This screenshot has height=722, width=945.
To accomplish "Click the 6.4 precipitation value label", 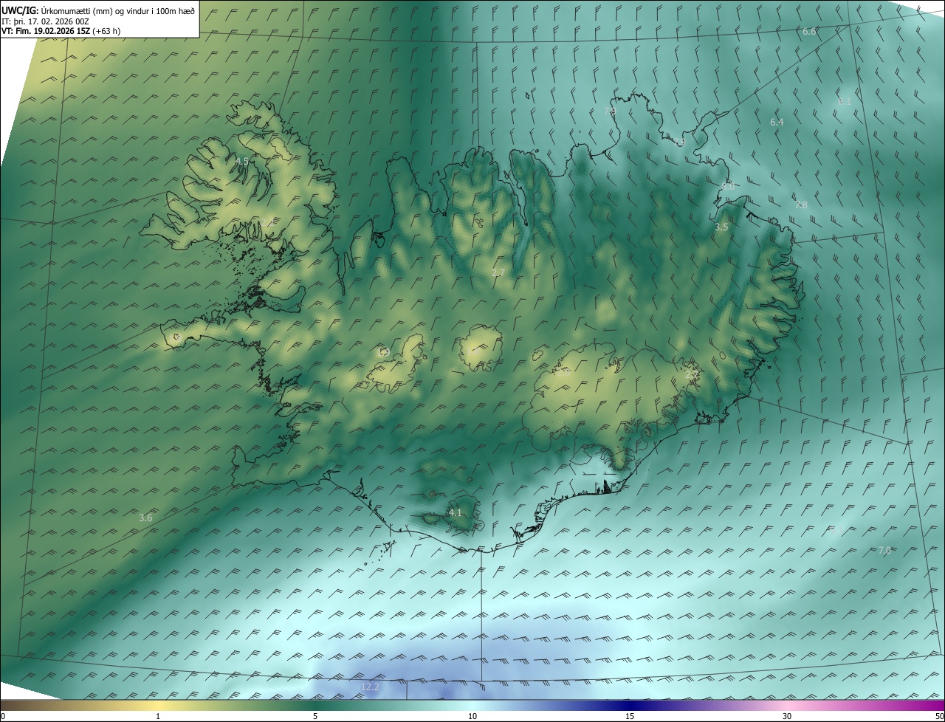I will coord(777,123).
